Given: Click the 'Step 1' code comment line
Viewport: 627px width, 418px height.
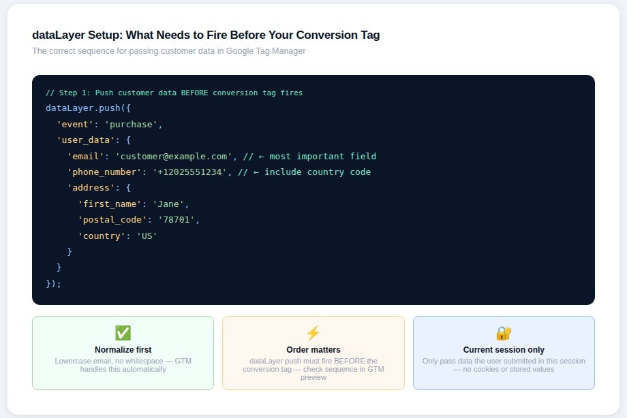Looking at the screenshot, I should click(174, 93).
